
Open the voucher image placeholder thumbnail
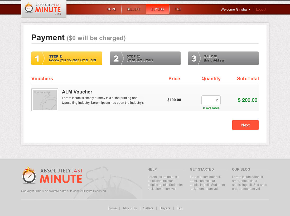pyautogui.click(x=45, y=100)
